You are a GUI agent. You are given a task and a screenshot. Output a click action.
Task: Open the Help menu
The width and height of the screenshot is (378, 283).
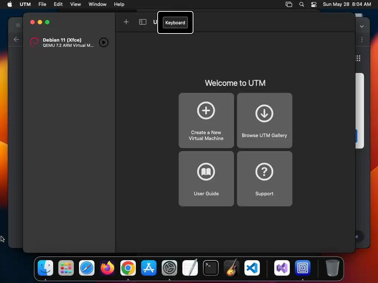click(119, 4)
